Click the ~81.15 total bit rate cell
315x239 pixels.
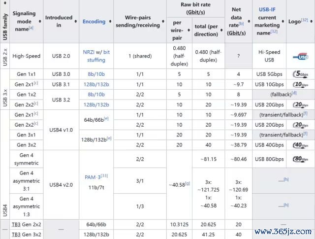click(208, 159)
